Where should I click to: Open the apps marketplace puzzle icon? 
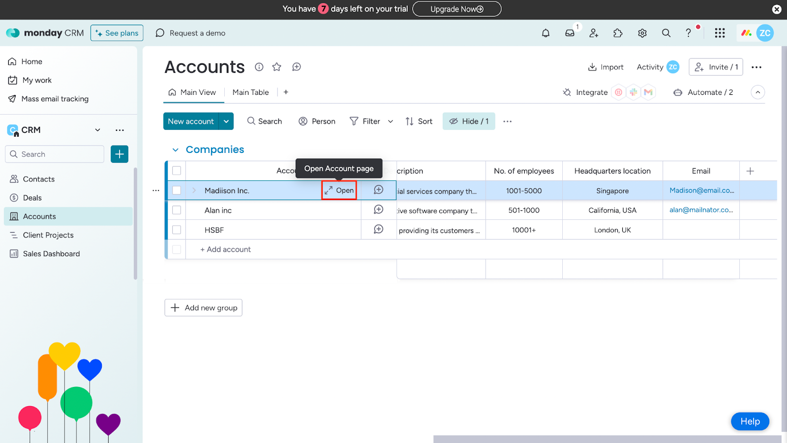[618, 33]
